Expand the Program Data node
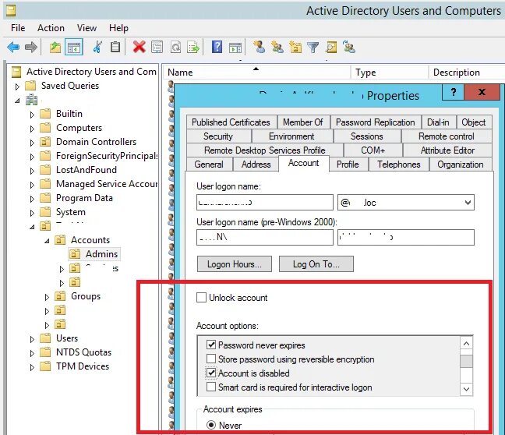Viewport: 505px width, 435px height. (x=32, y=199)
